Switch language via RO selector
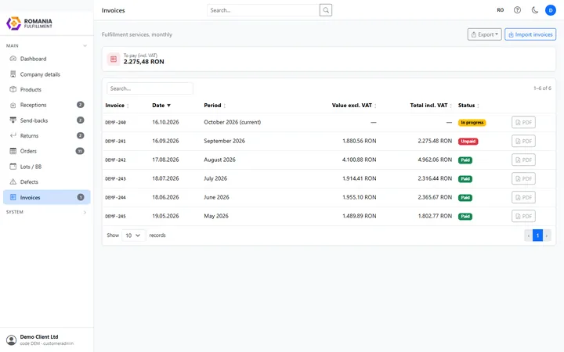Image resolution: width=564 pixels, height=352 pixels. tap(501, 10)
